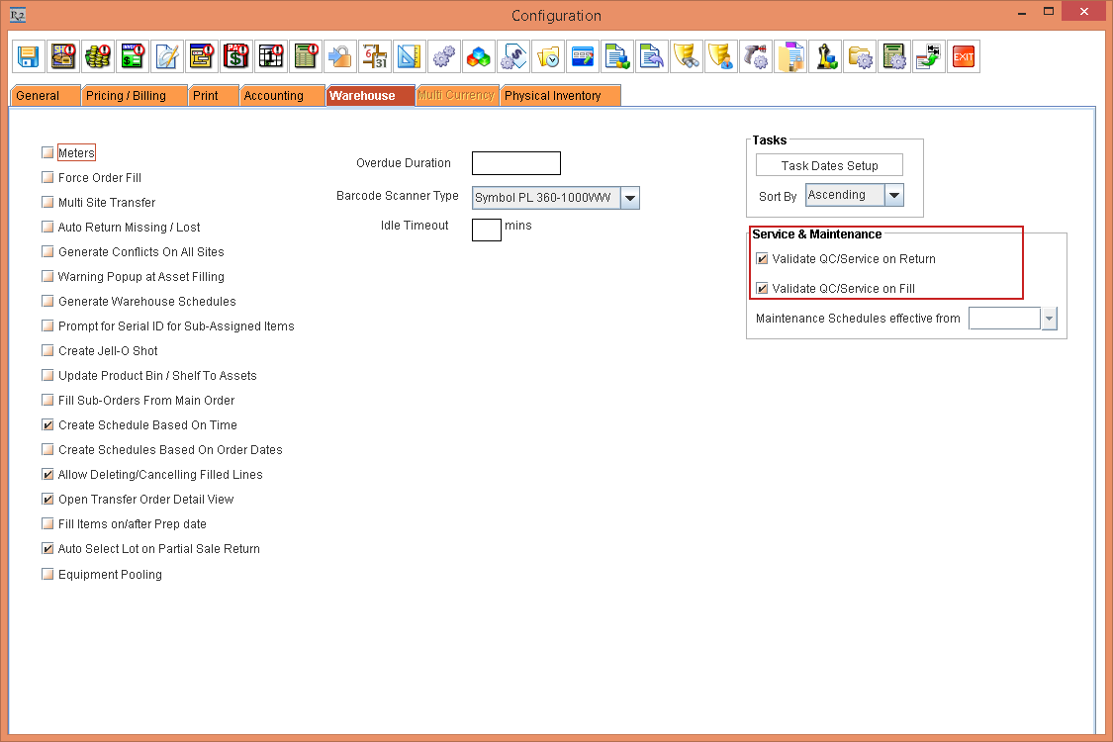Open the price tag with gear icon
This screenshot has height=742, width=1113.
(513, 56)
